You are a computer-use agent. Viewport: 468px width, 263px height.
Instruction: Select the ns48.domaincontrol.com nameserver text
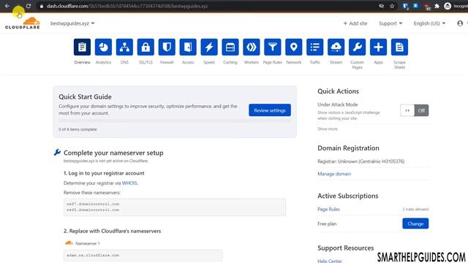click(x=93, y=210)
